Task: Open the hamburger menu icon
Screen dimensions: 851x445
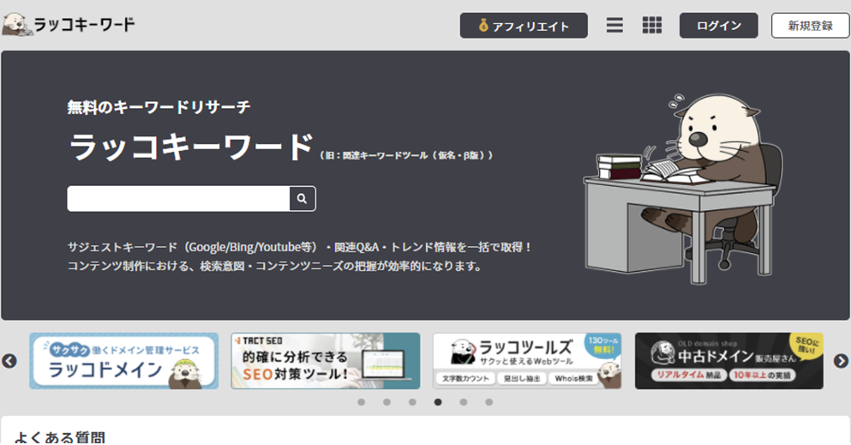Action: [x=614, y=25]
